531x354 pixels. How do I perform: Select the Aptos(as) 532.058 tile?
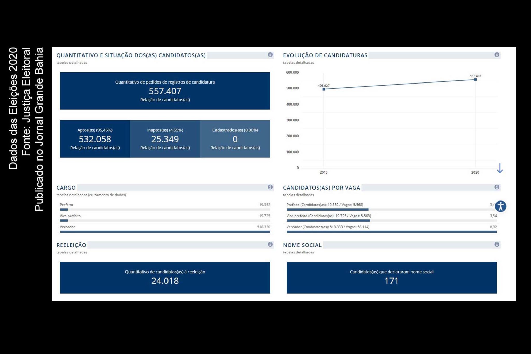point(95,139)
